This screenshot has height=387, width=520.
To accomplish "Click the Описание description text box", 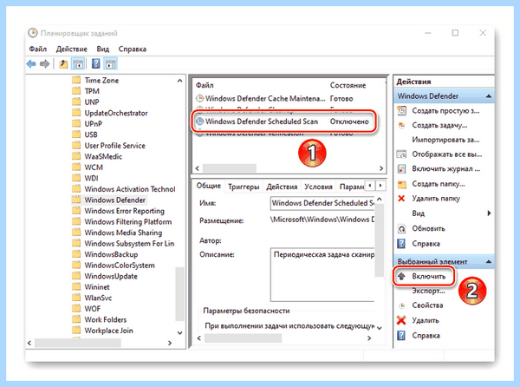I will pos(322,274).
